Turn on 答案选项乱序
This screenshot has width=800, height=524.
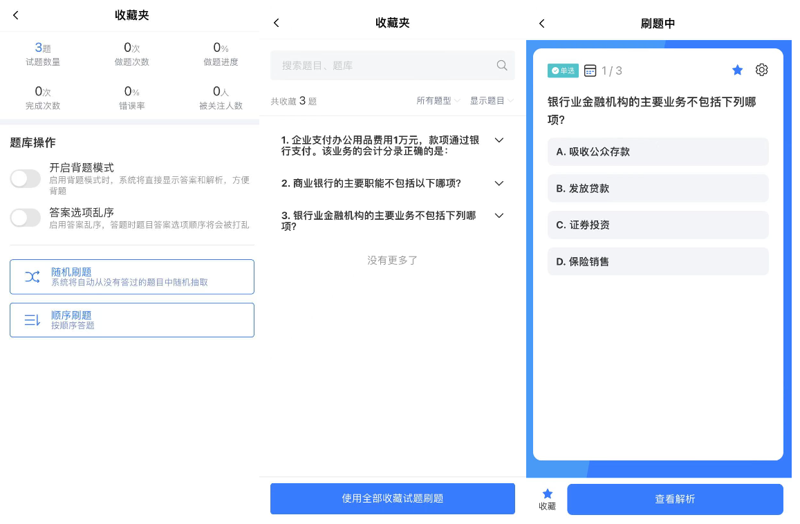click(26, 217)
